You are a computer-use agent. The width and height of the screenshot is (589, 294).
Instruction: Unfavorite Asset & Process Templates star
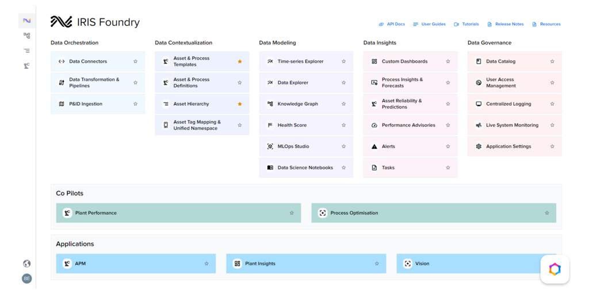click(x=240, y=61)
